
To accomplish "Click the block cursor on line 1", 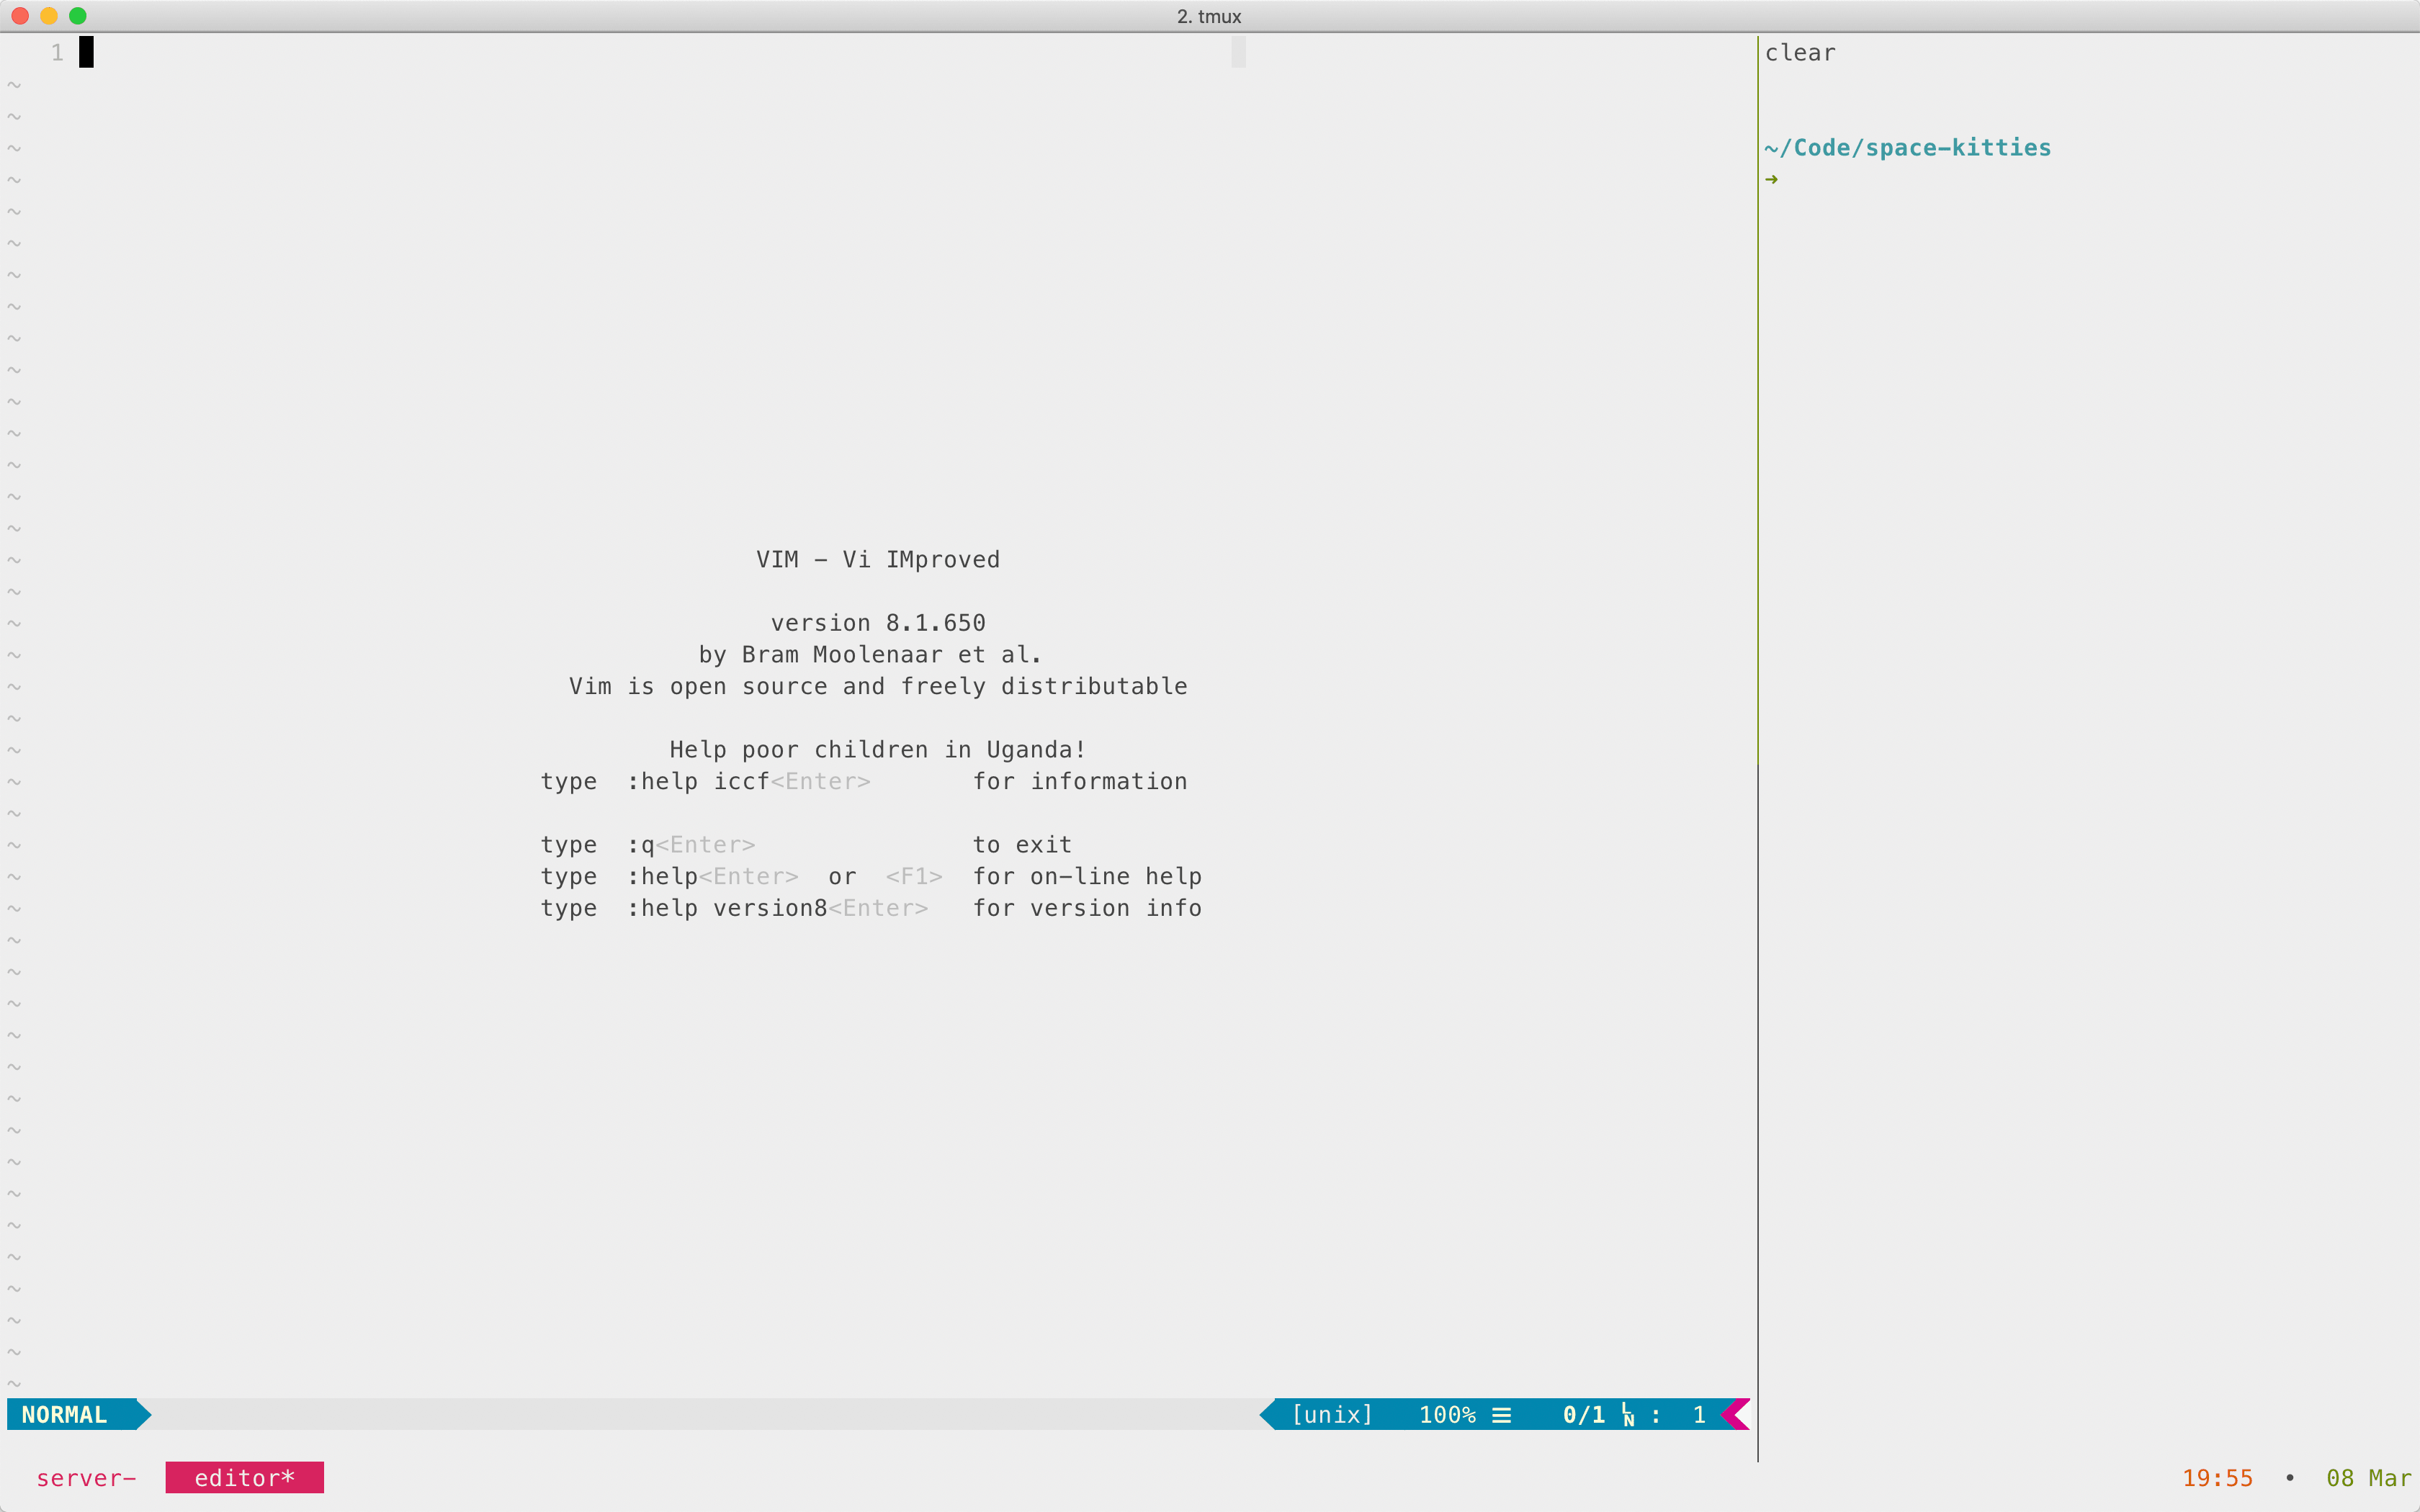I will point(87,52).
